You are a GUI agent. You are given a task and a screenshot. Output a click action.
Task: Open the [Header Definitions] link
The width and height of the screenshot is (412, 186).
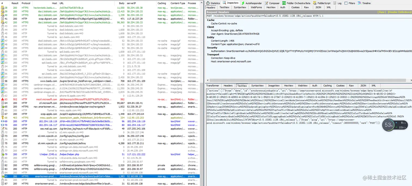pyautogui.click(x=399, y=12)
